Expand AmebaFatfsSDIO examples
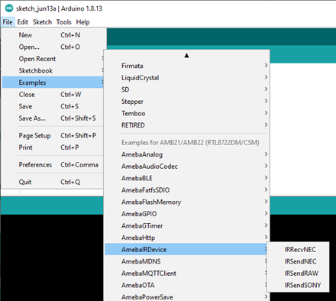The width and height of the screenshot is (336, 301). 187,190
